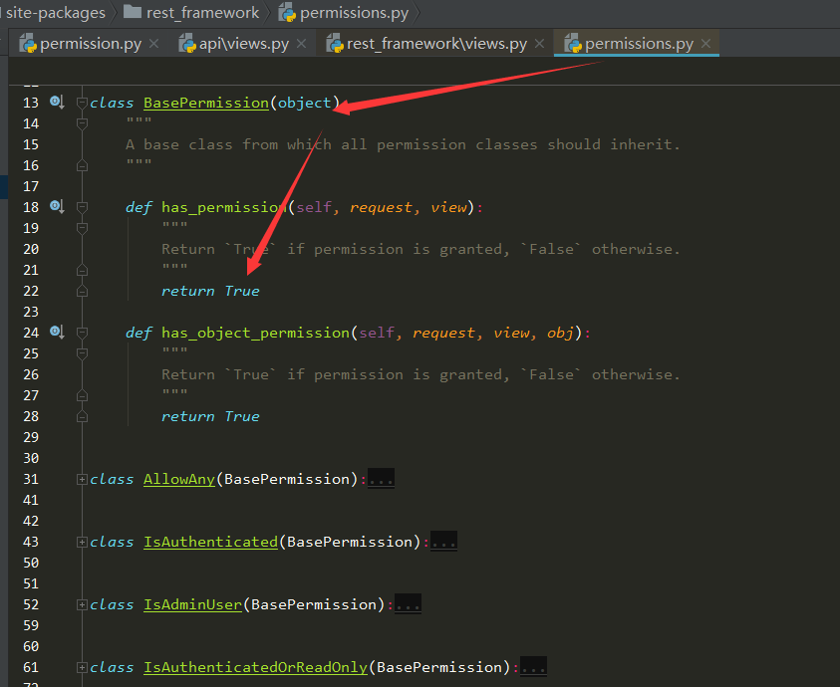Expand collapsed ellipsis after IsAuthenticated class
This screenshot has height=687, width=840.
click(443, 542)
